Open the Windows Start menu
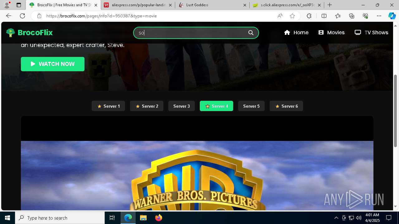 point(7,218)
